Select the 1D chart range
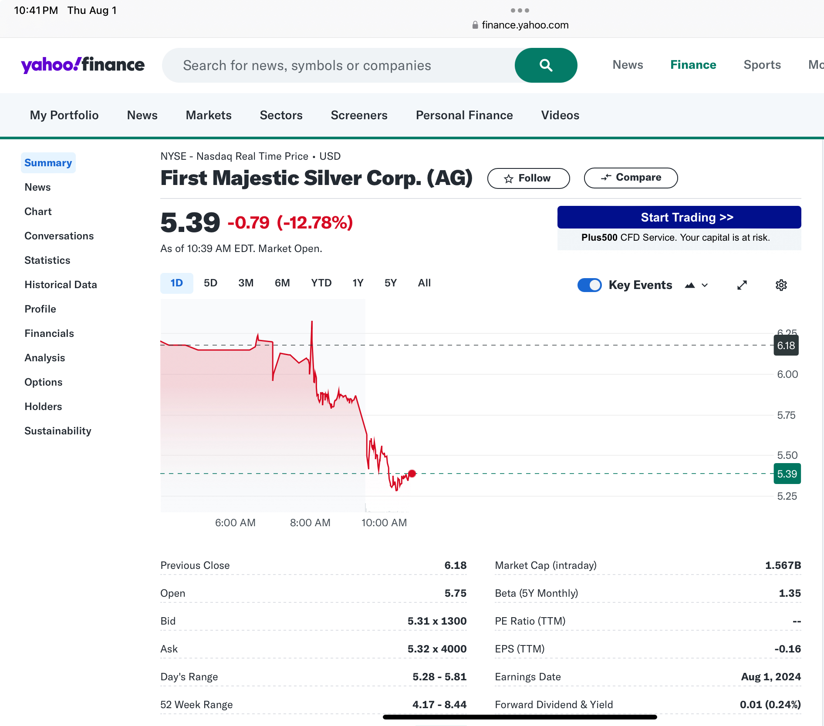 176,283
